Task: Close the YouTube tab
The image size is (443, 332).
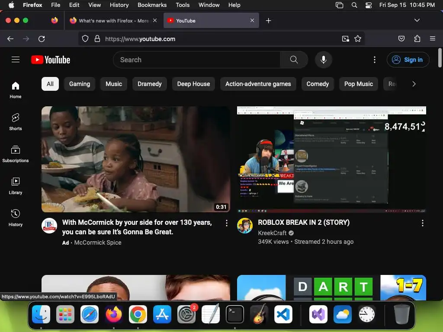Action: (252, 20)
